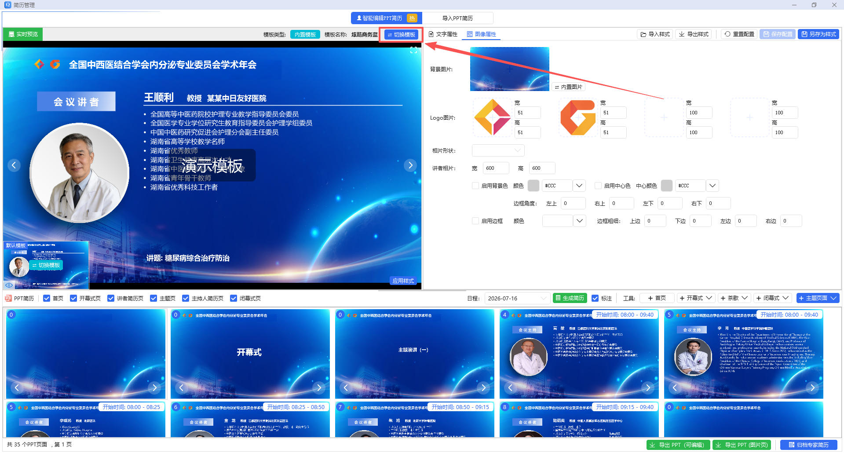Click the right arrow on the 主题演讲 slide
The width and height of the screenshot is (844, 453).
coord(483,387)
